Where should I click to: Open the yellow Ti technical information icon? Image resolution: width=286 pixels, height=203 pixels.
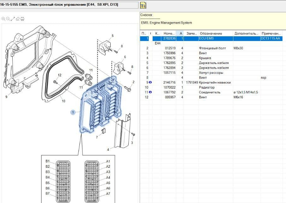pos(143,6)
